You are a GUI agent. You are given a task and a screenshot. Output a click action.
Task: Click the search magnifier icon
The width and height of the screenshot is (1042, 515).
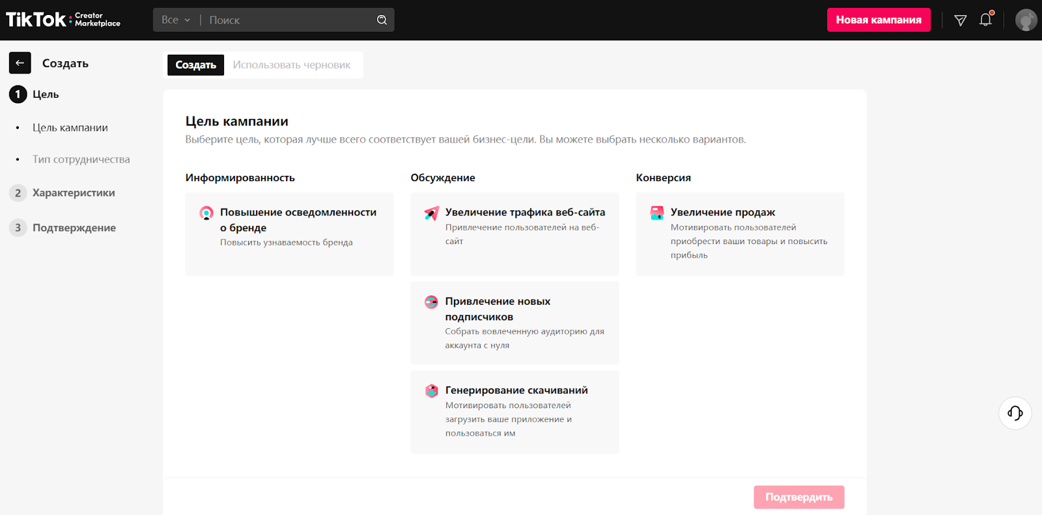(x=382, y=20)
